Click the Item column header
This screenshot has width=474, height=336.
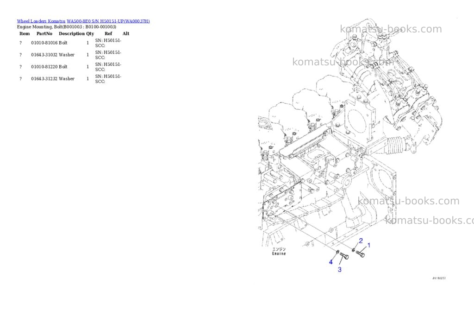coord(25,33)
